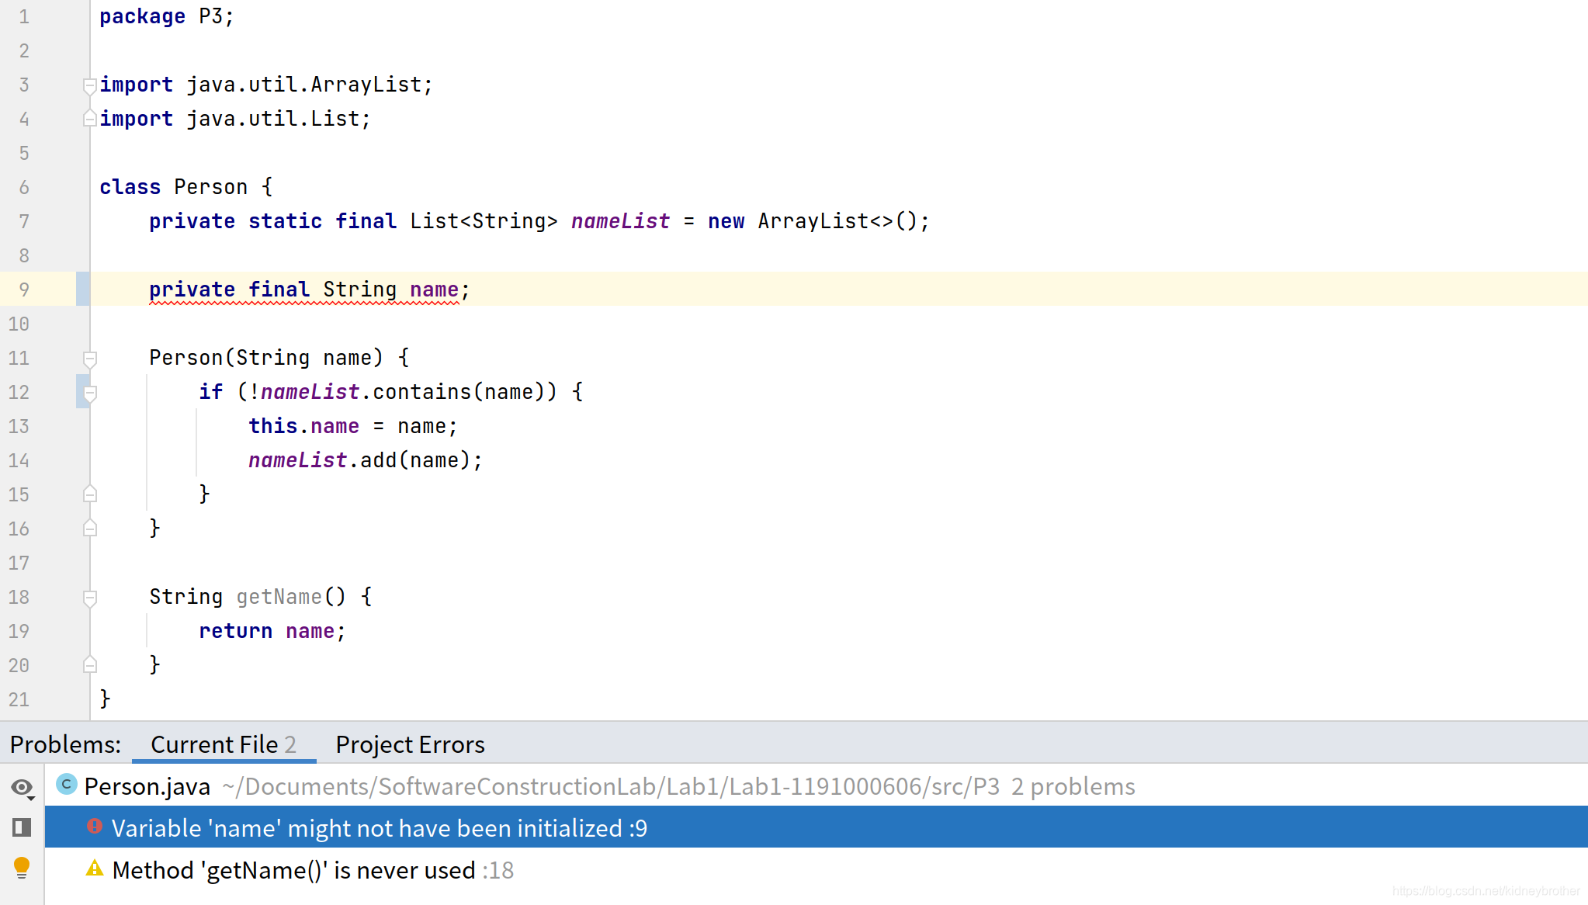Select the 'Current File 2' tab
Screen dimensions: 1588x905
(223, 744)
